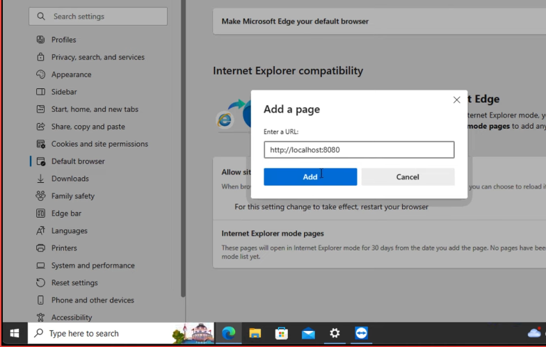Open the Share, copy and paste settings
The image size is (546, 347).
(88, 127)
